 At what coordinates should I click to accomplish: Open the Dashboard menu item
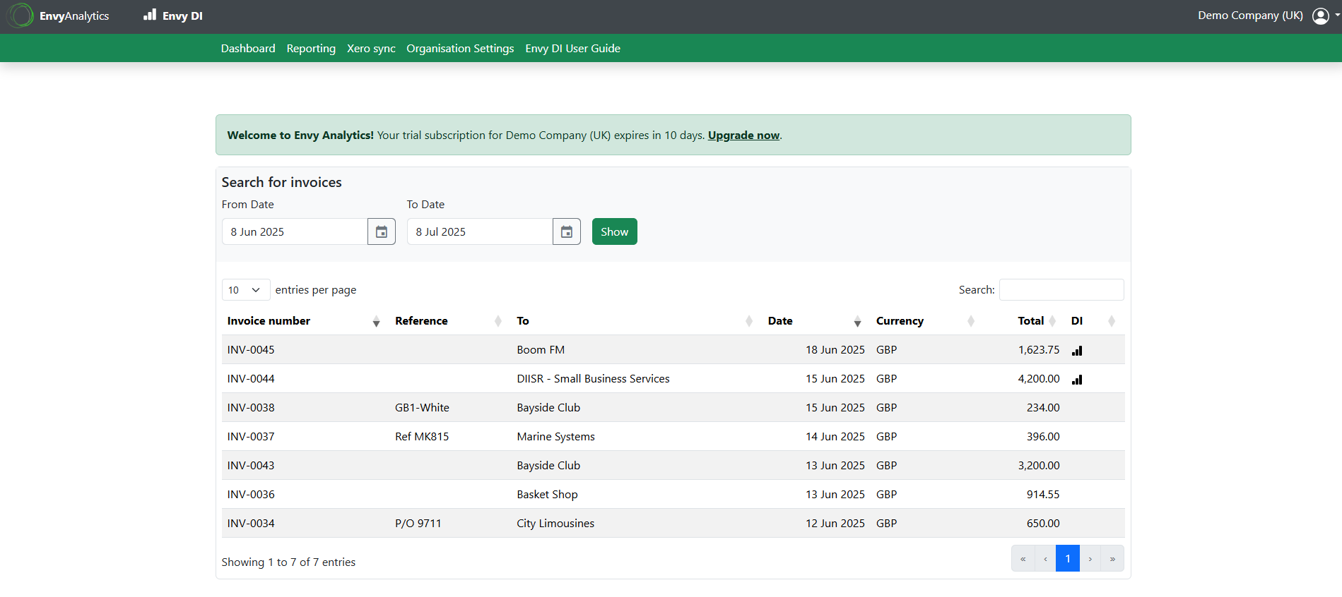click(248, 48)
